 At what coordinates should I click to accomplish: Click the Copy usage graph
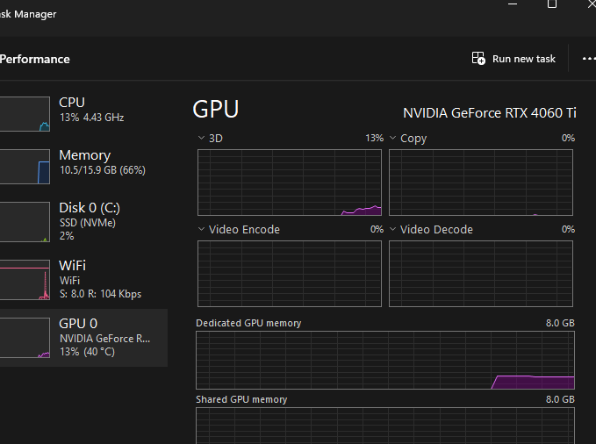481,182
